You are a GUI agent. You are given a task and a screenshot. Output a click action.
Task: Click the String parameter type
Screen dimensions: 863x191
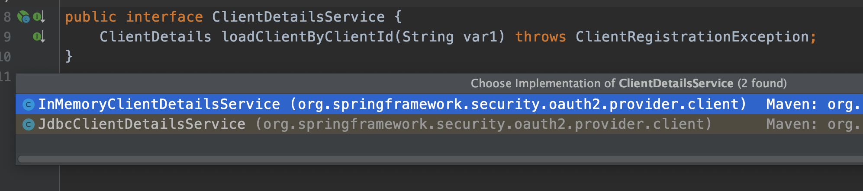coord(428,37)
